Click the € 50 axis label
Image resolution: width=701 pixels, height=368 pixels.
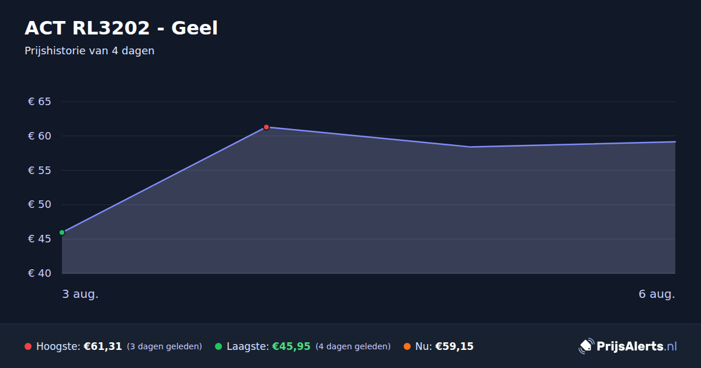[40, 204]
